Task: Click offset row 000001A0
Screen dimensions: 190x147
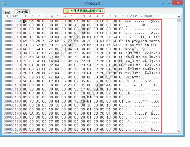Action: [x=12, y=126]
